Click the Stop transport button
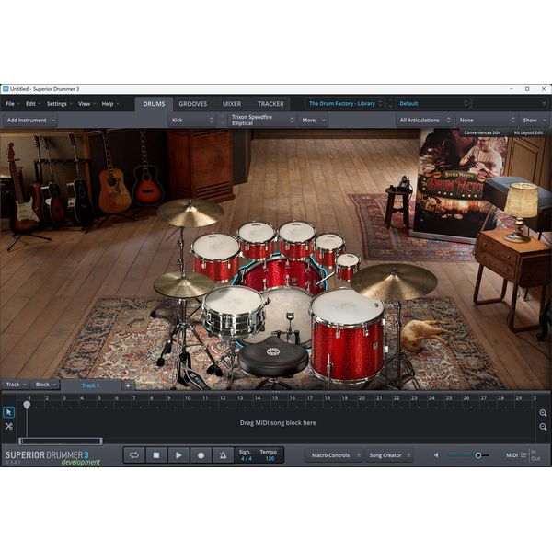The image size is (552, 552). (156, 455)
